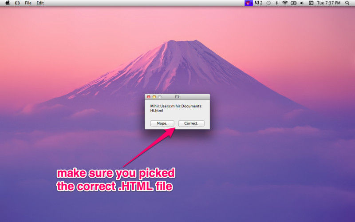Open the Apple menu
This screenshot has width=355, height=222.
(8, 3)
